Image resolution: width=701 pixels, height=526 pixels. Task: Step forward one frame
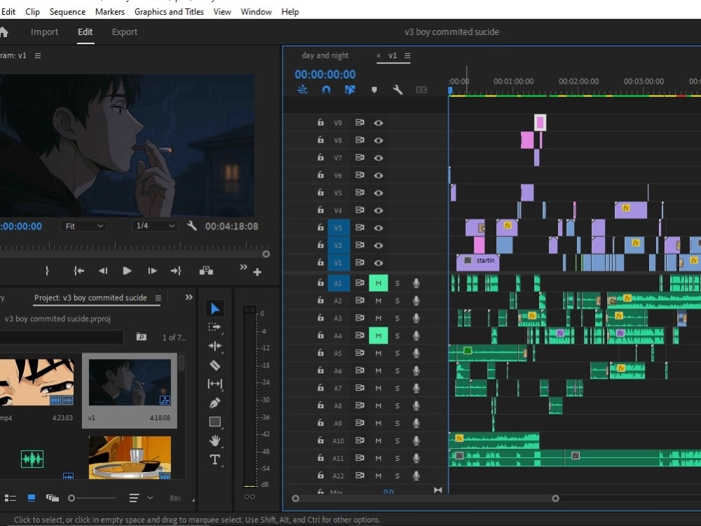coord(152,271)
